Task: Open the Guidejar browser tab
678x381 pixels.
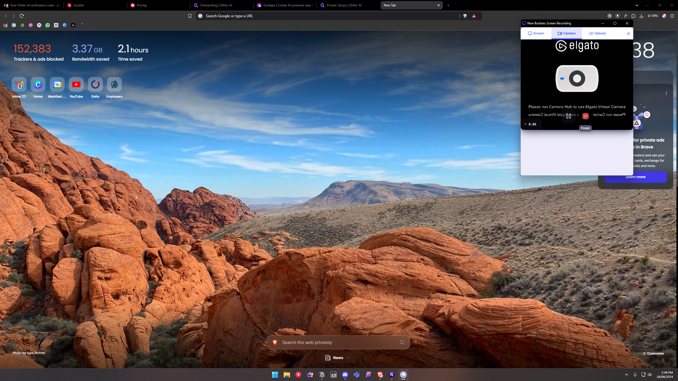Action: pos(285,5)
